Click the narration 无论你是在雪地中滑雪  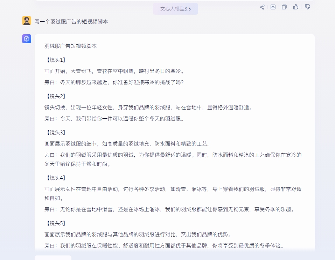point(170,209)
